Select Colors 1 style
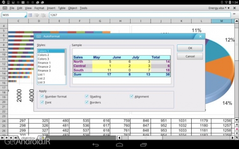The width and height of the screenshot is (239, 149). pyautogui.click(x=51, y=51)
